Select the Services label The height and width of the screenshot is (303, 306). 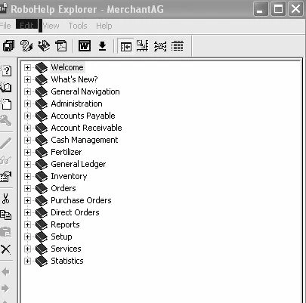point(66,249)
